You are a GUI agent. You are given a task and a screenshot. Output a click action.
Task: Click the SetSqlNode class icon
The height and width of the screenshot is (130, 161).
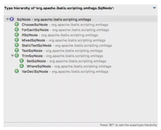22,61
